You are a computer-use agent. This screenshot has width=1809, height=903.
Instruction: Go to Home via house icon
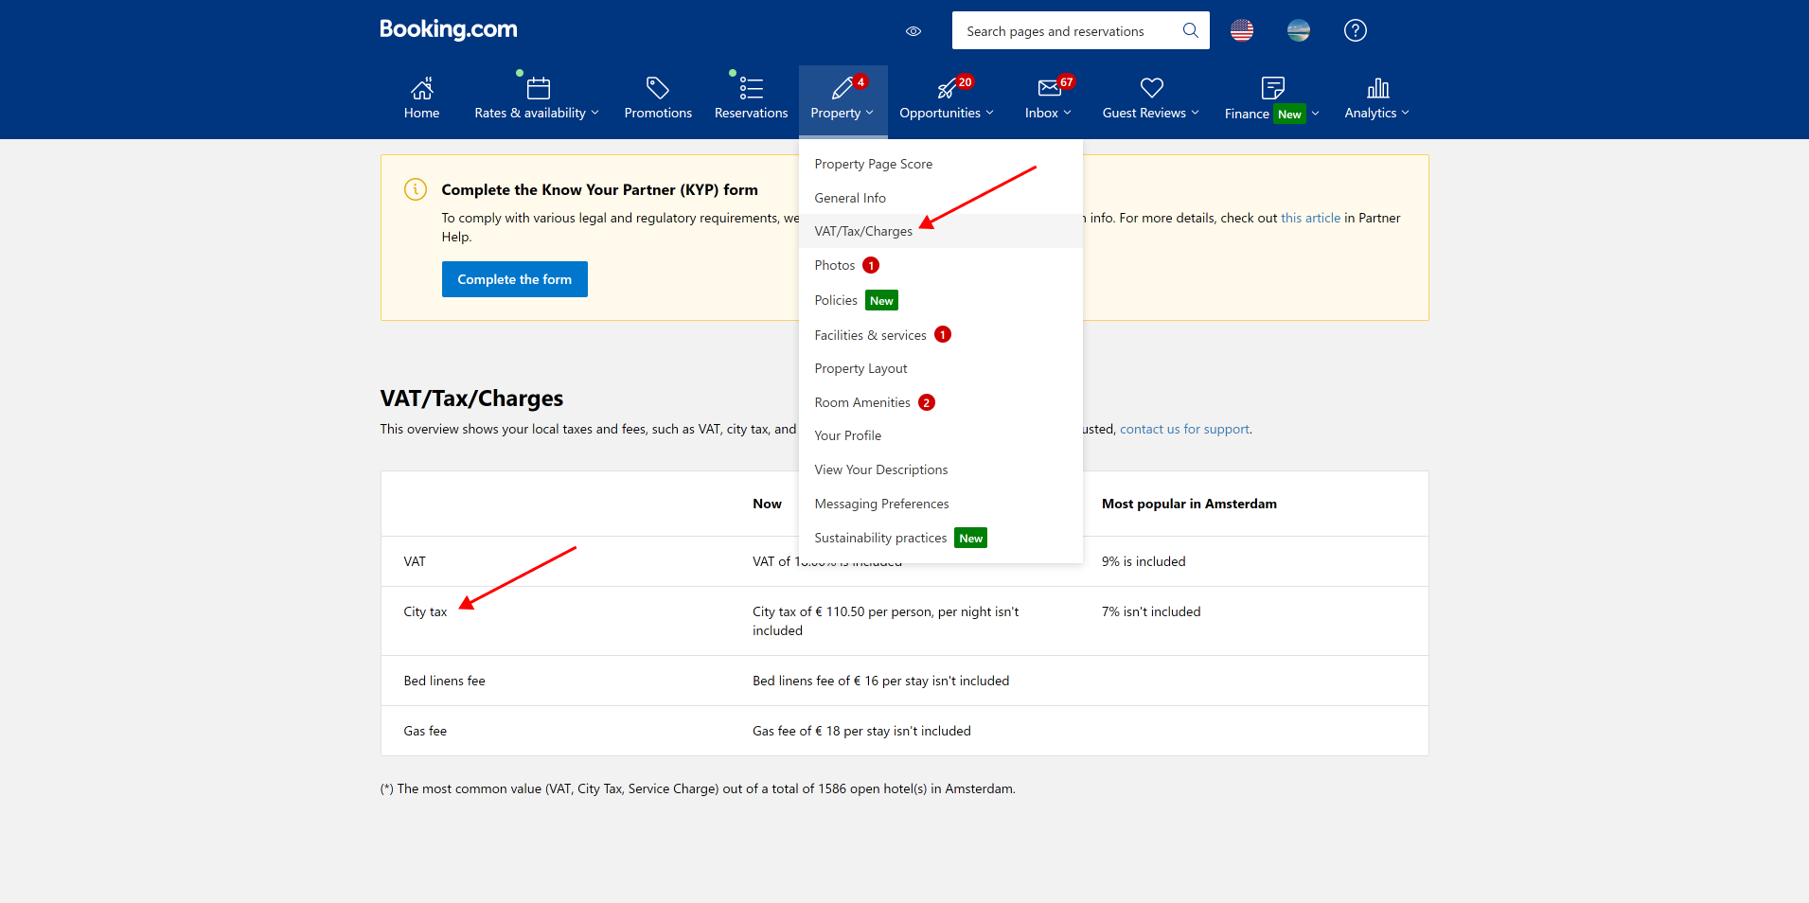(422, 88)
